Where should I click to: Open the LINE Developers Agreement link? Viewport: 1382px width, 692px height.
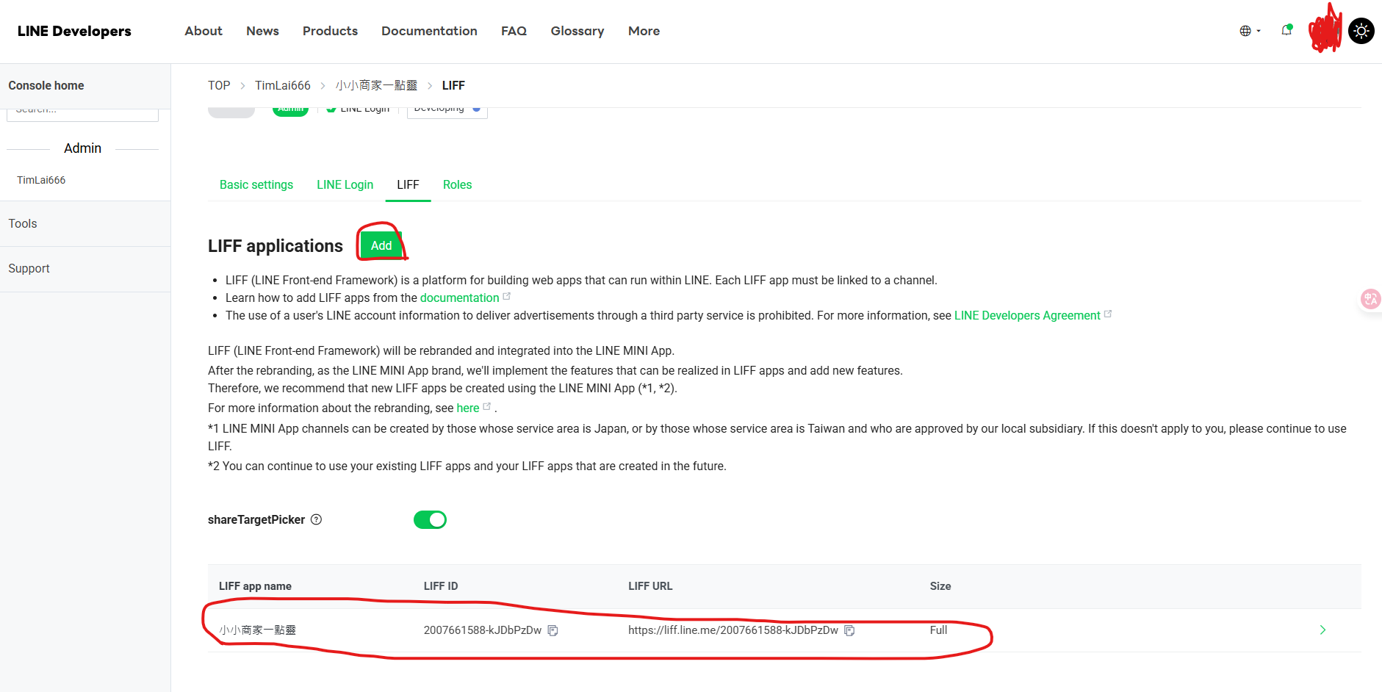click(x=1026, y=316)
